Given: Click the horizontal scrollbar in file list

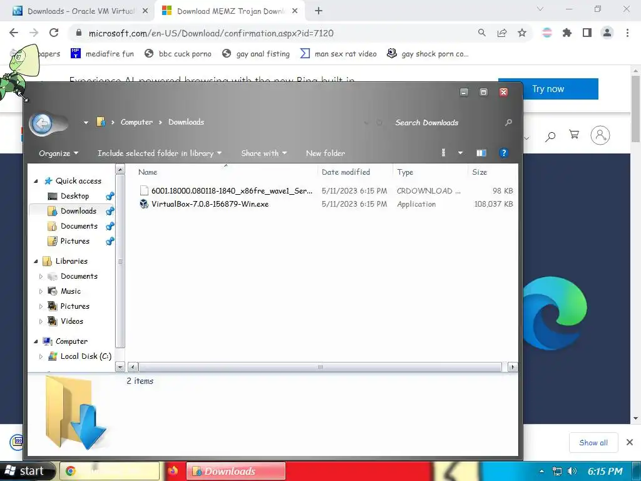Looking at the screenshot, I should tap(320, 367).
